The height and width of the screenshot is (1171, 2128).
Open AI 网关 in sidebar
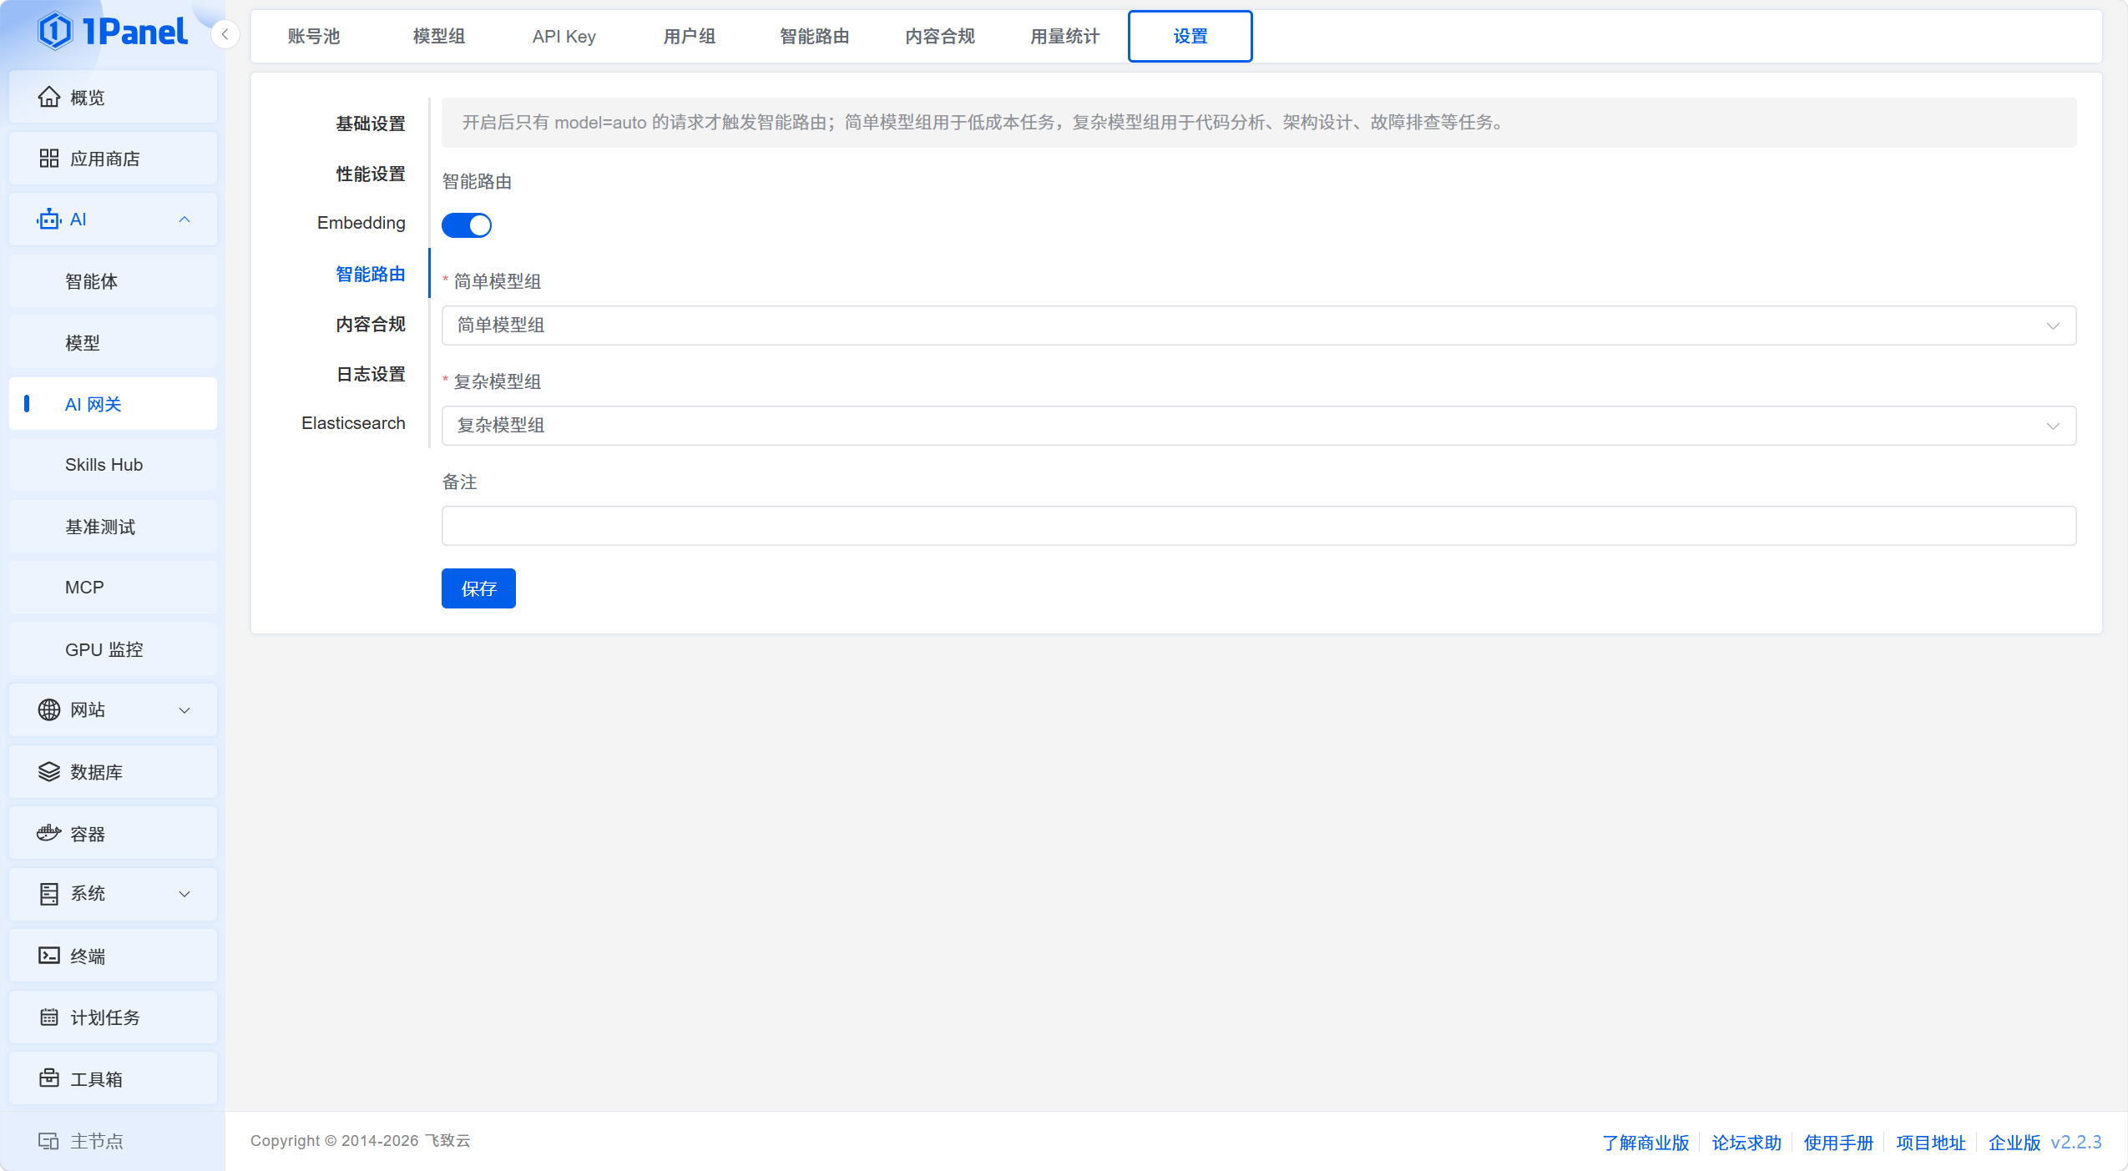click(113, 404)
